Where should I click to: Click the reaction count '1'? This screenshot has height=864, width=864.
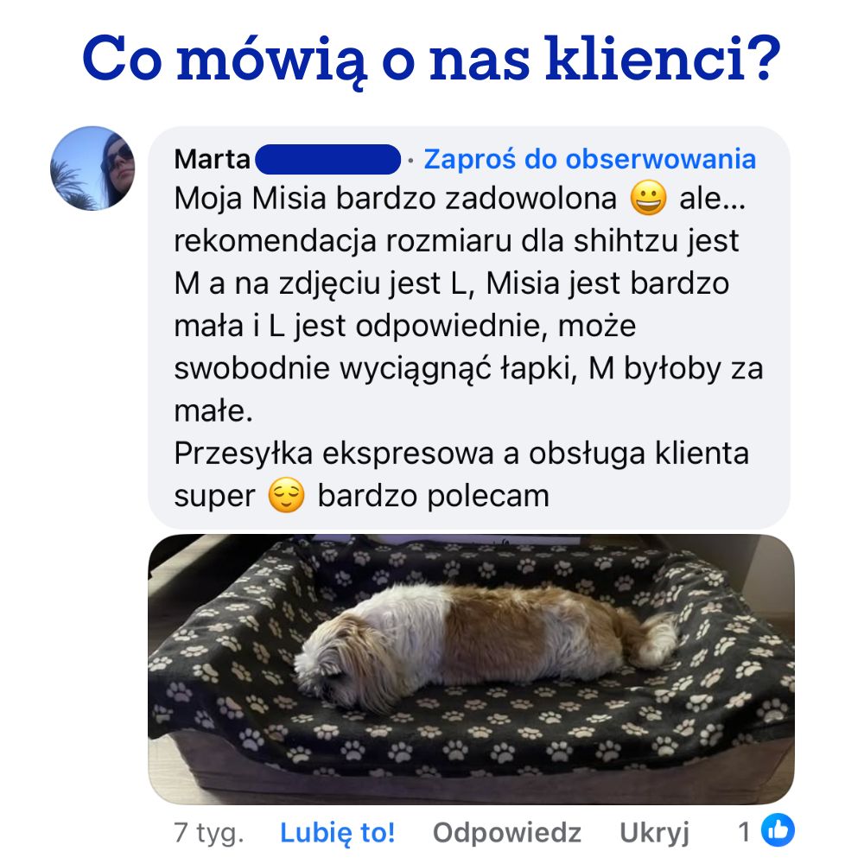tap(745, 831)
